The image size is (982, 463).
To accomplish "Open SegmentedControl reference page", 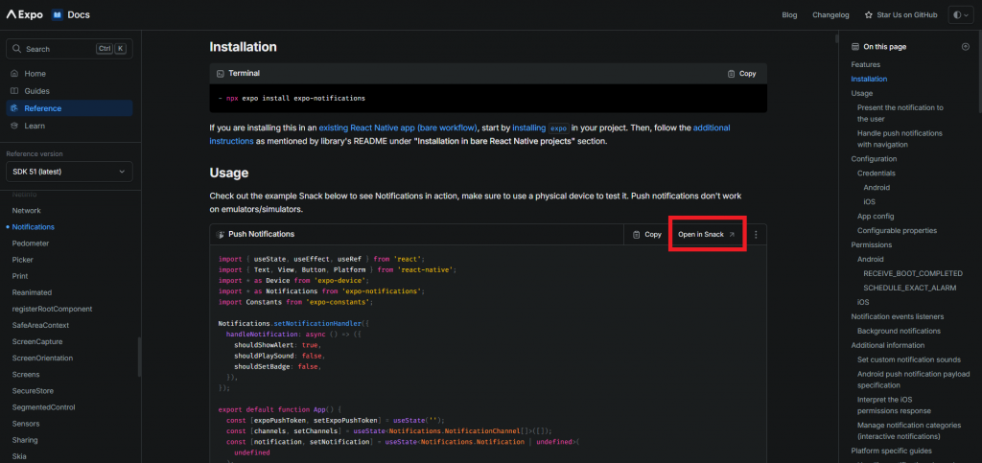I will tap(44, 406).
